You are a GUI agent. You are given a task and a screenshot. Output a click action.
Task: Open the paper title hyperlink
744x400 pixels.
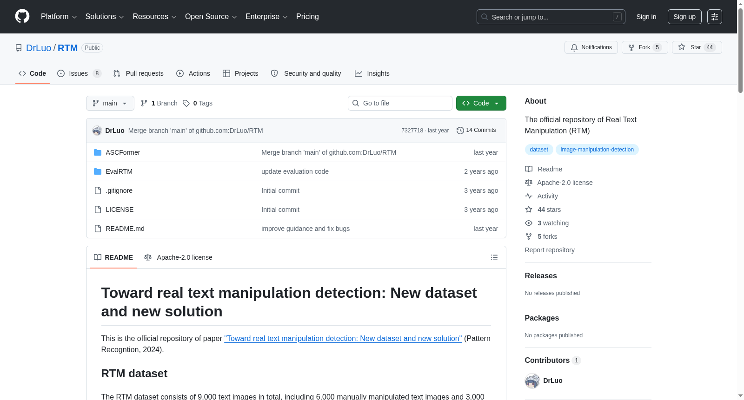pos(343,339)
